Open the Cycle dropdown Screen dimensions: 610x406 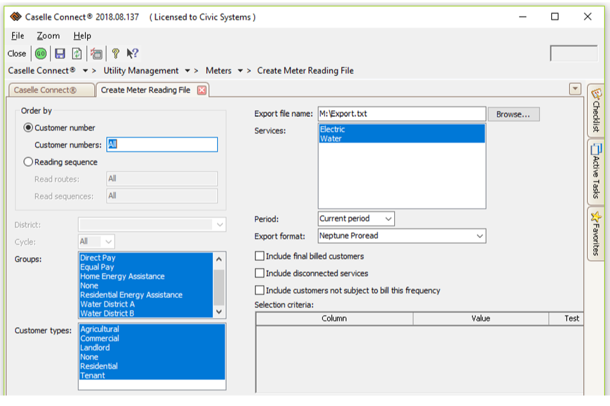(108, 242)
